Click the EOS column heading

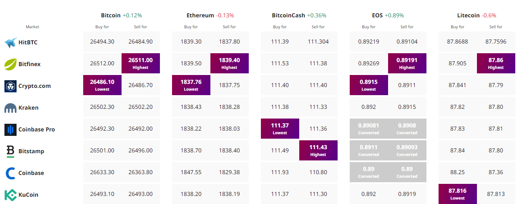377,15
